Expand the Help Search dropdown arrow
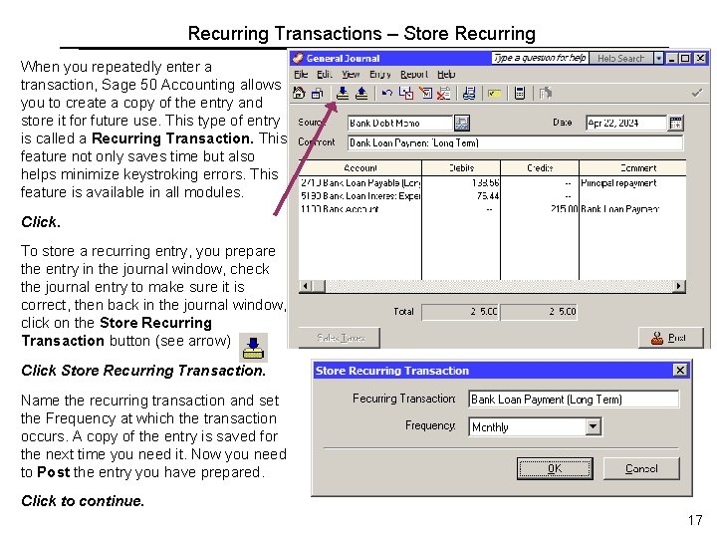This screenshot has height=538, width=717. 658,58
